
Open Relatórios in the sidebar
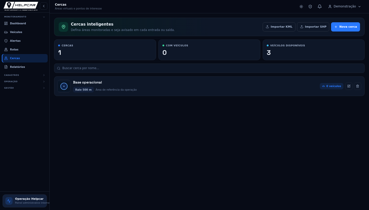pos(25,67)
